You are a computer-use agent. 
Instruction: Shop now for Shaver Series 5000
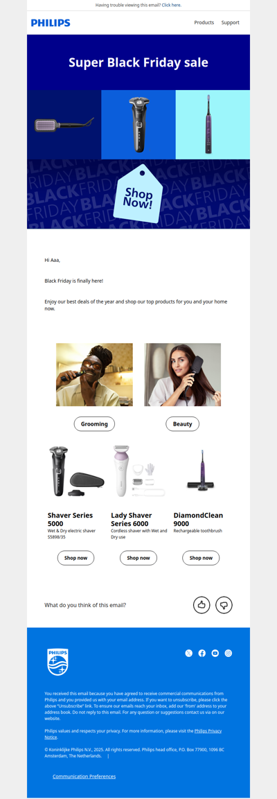pos(76,558)
